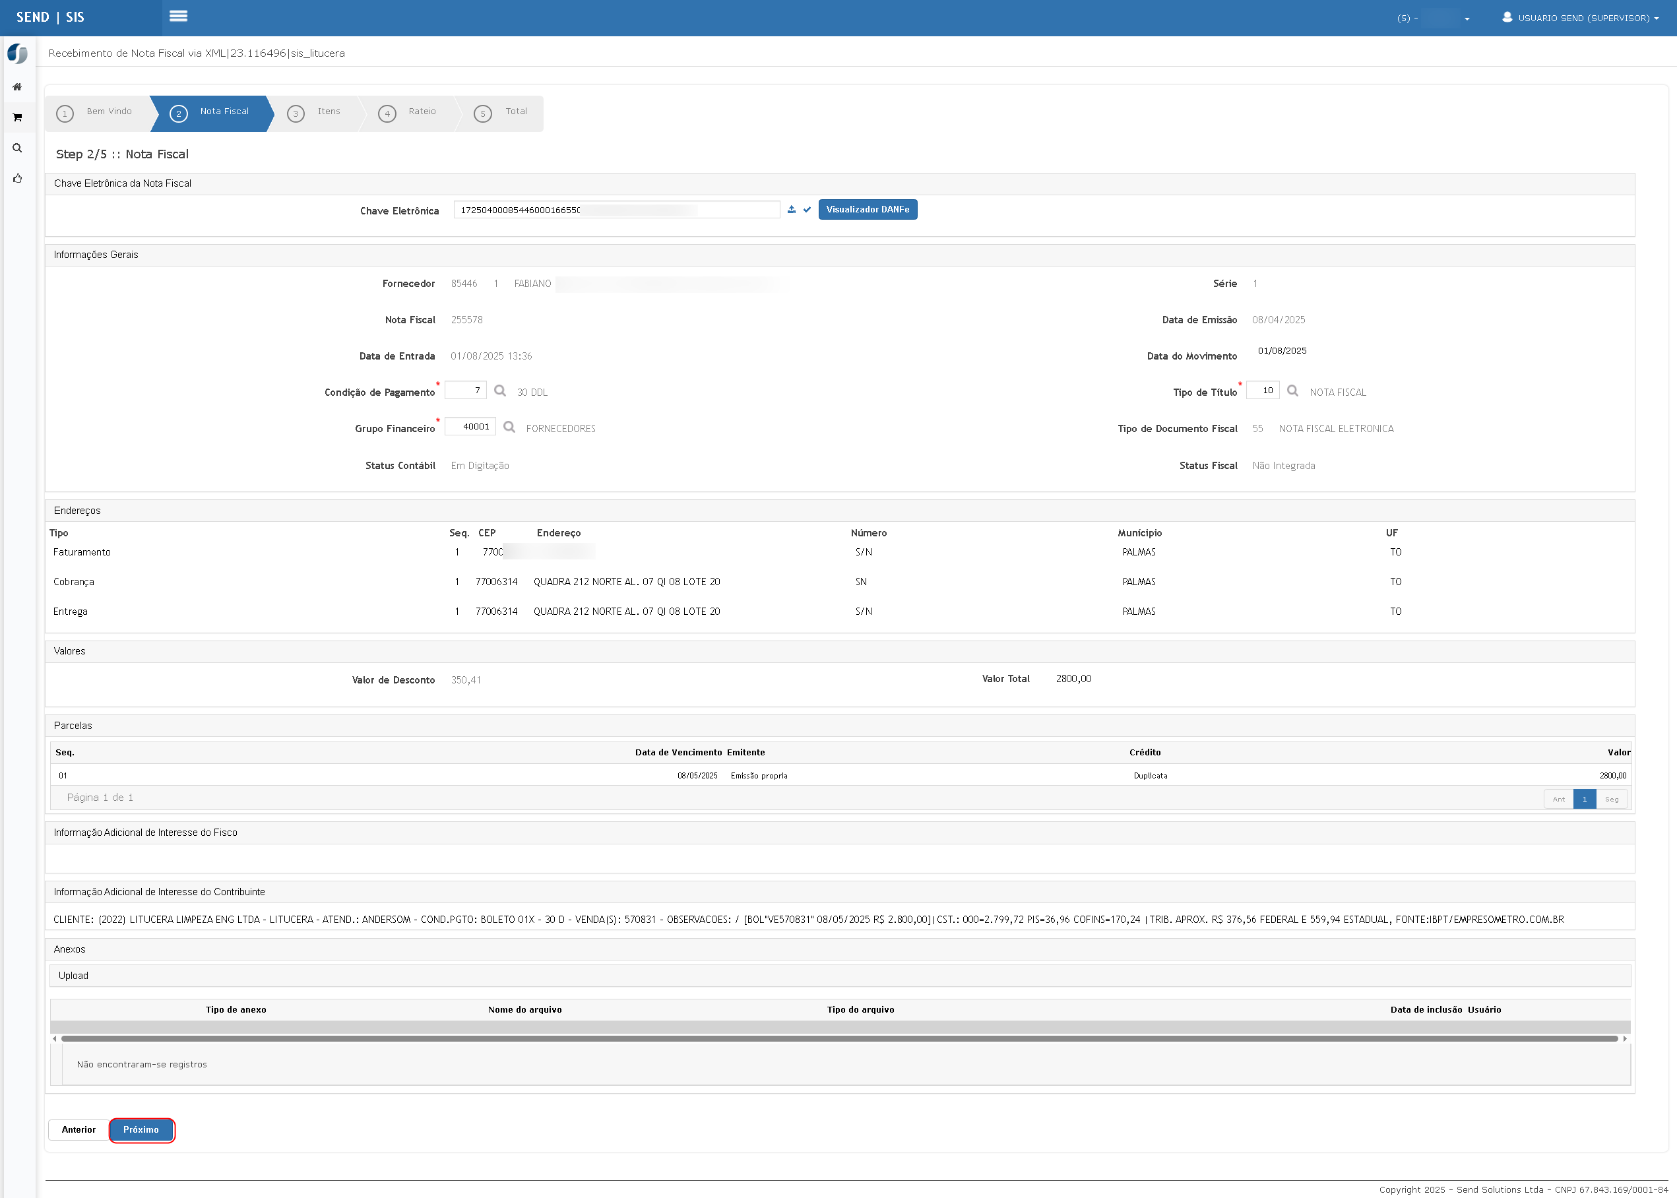Click the validate checkmark icon beside Chave Eletrônica
1677x1198 pixels.
807,210
